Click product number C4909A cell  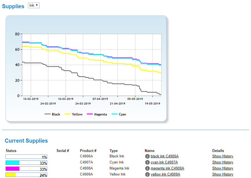pos(87,174)
